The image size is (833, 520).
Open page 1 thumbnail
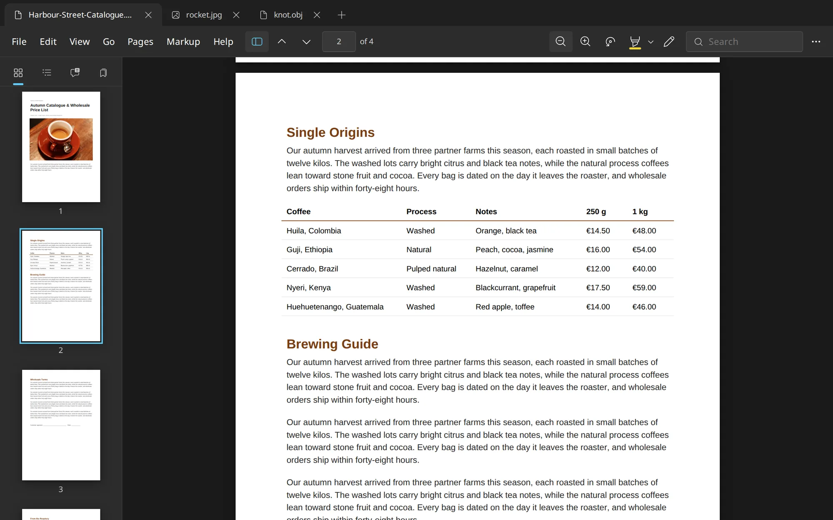click(x=61, y=147)
